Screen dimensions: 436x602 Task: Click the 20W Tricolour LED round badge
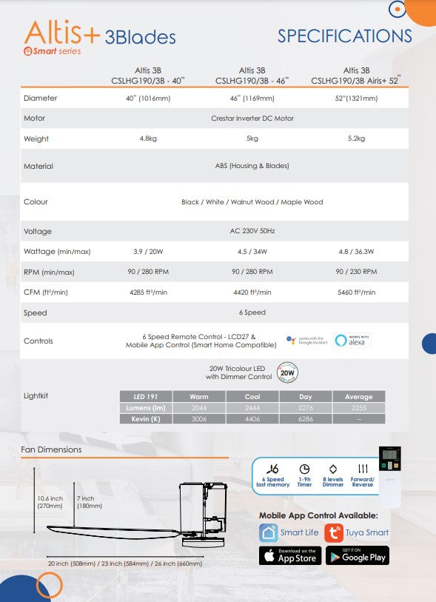pos(287,372)
